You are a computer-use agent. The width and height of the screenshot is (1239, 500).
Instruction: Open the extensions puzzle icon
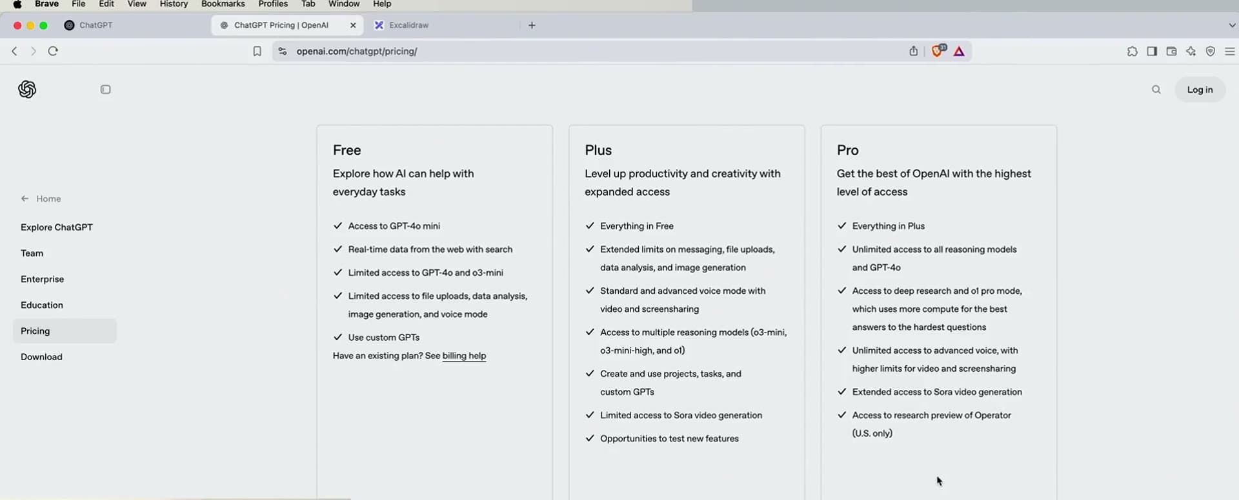click(x=1132, y=52)
